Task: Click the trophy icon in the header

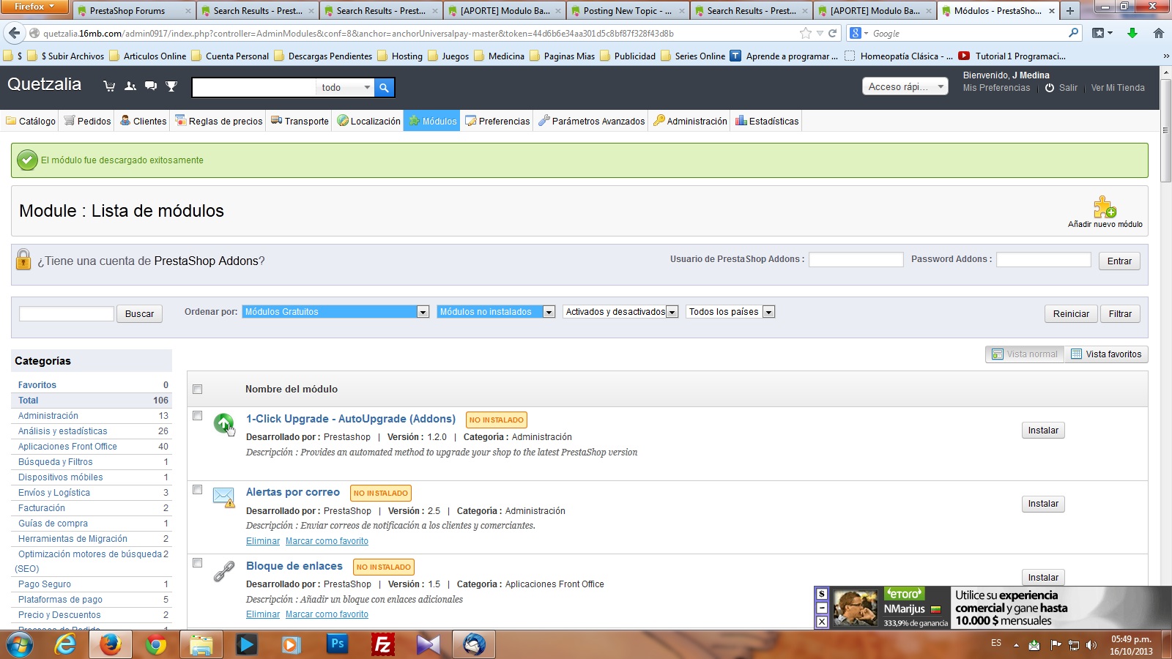Action: point(171,86)
